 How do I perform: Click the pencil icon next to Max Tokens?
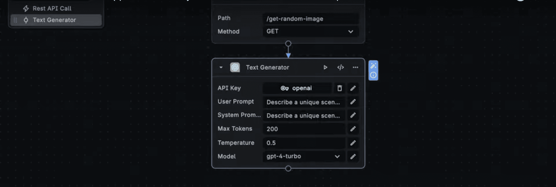(x=353, y=129)
